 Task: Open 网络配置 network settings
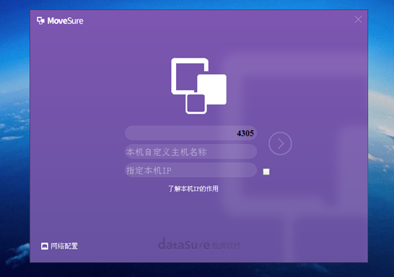pos(60,246)
